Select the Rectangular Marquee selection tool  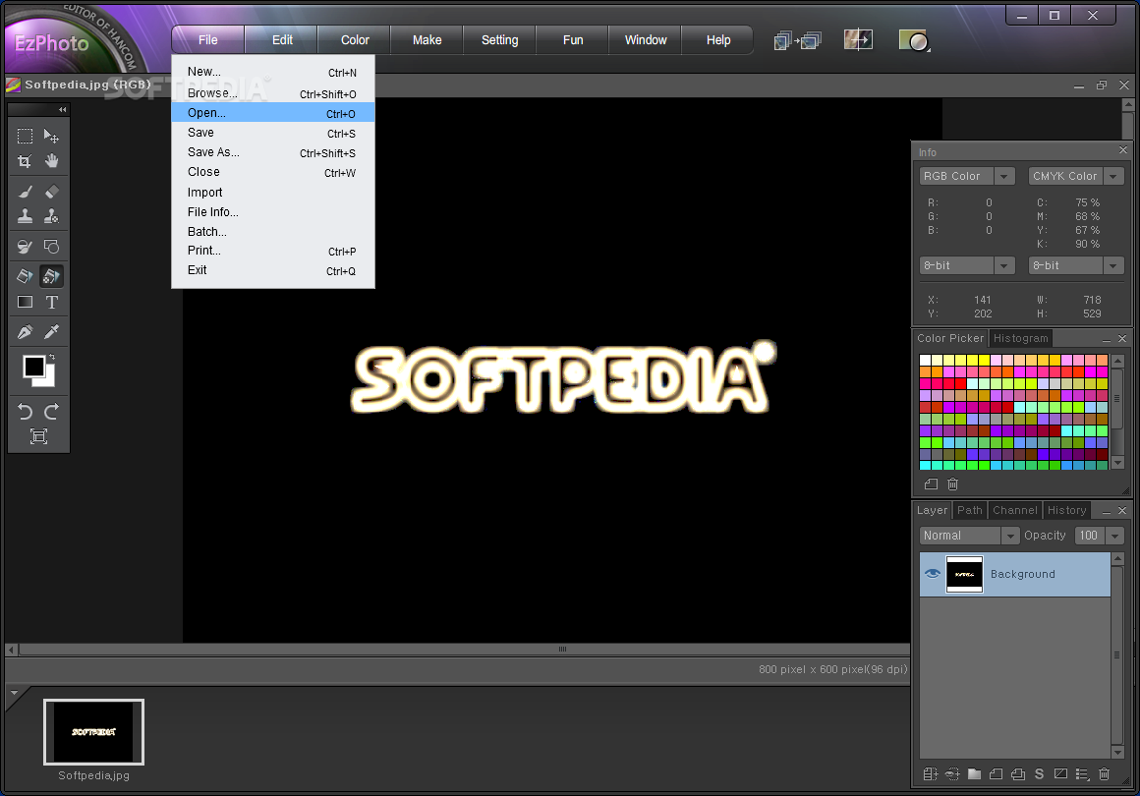click(25, 136)
